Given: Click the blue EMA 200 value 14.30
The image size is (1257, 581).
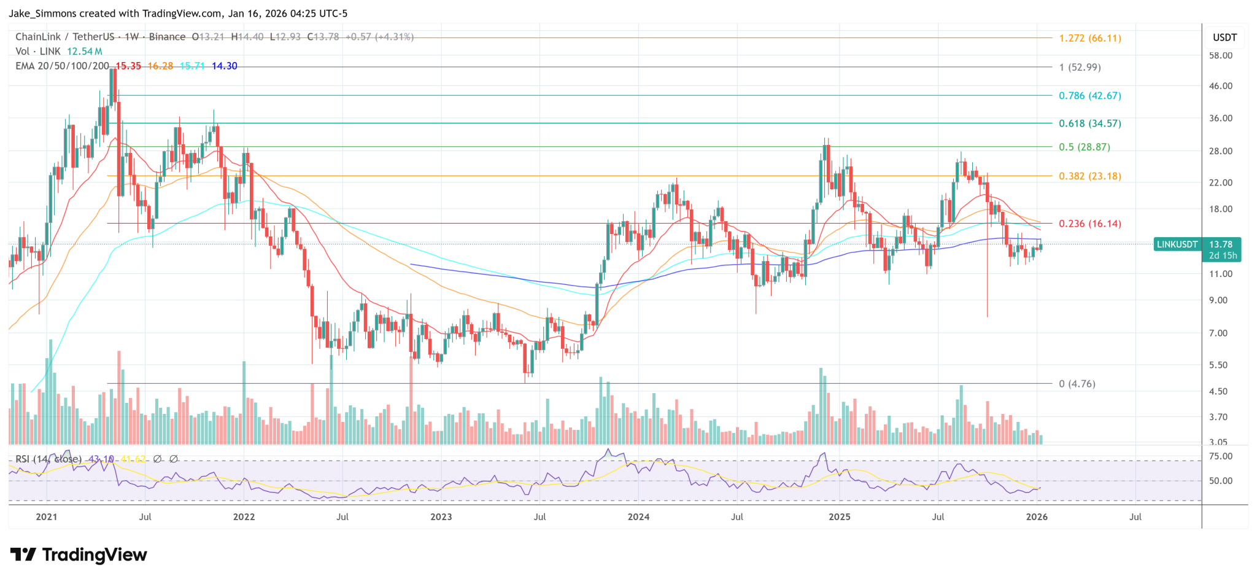Looking at the screenshot, I should click(x=224, y=66).
